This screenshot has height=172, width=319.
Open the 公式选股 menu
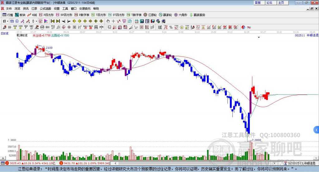coord(45,9)
